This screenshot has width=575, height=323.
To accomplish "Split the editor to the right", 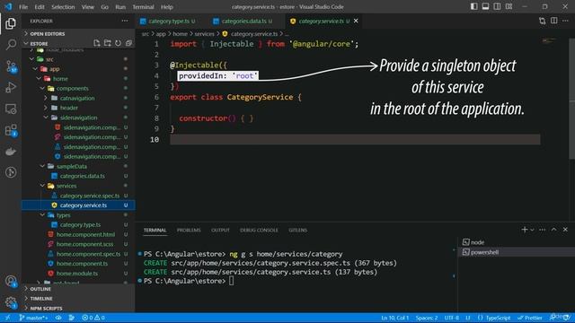I will click(x=553, y=21).
